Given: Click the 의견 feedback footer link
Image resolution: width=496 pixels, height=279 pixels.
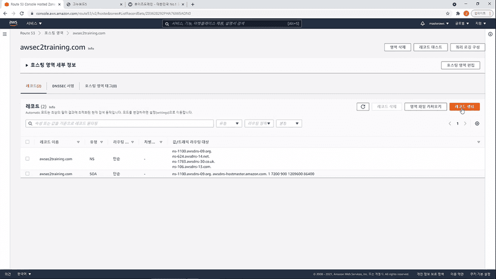Looking at the screenshot, I should tap(8, 274).
